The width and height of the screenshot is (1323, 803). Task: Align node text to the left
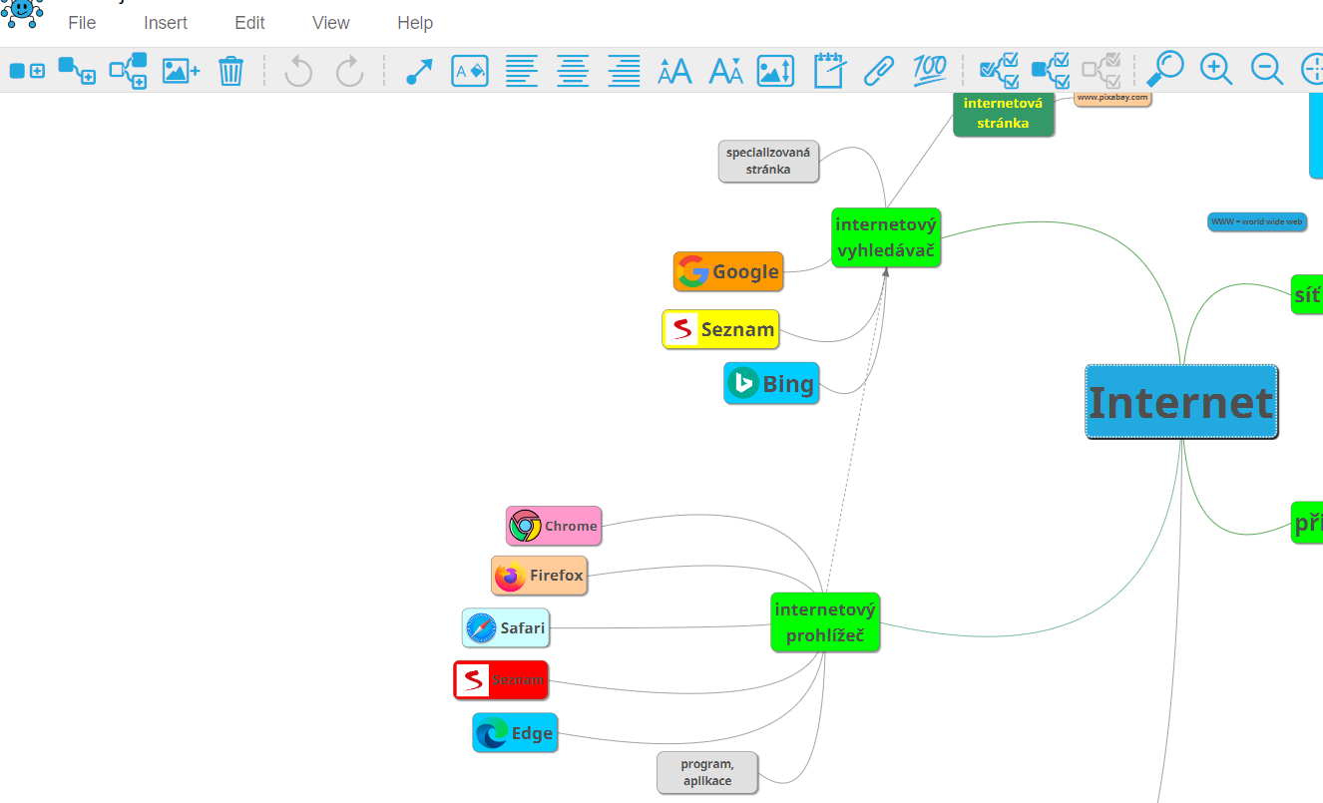pos(521,71)
